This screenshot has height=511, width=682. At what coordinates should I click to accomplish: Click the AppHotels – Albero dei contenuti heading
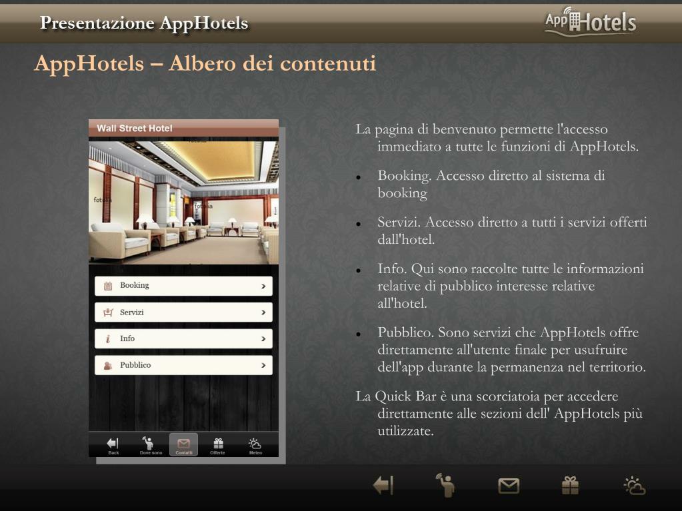point(205,63)
